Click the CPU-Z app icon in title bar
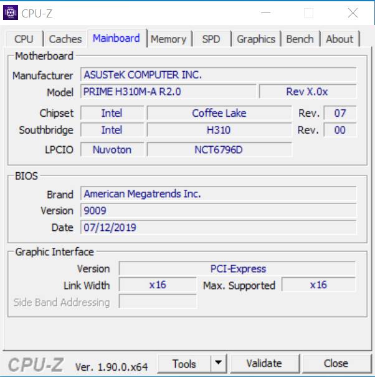 coord(11,12)
